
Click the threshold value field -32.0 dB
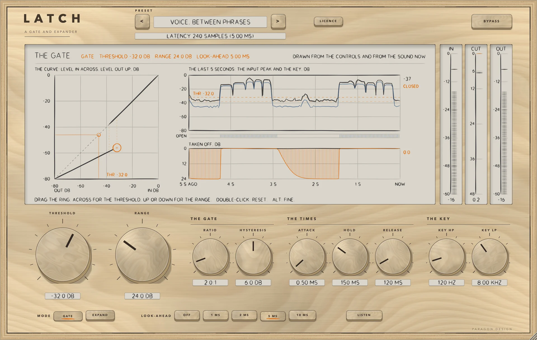63,296
